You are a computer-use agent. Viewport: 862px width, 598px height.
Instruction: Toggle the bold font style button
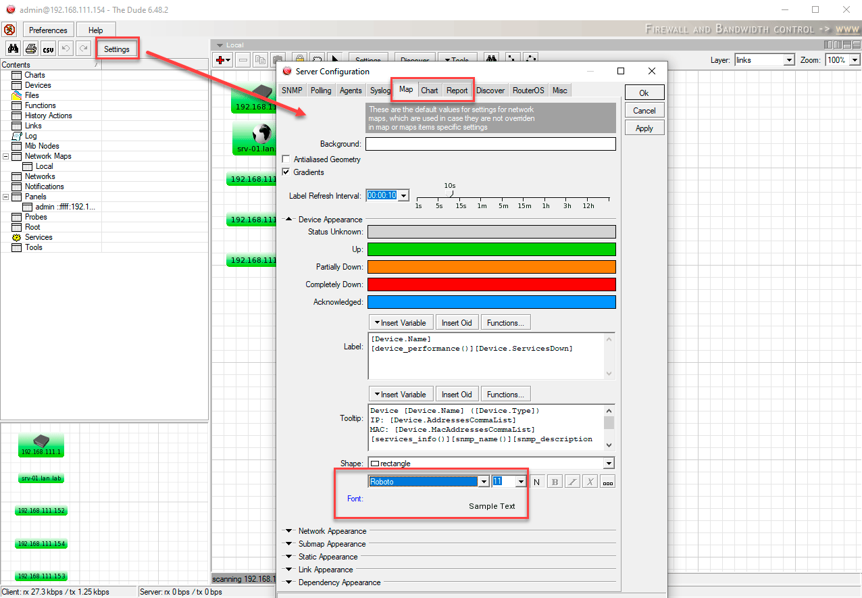tap(555, 482)
